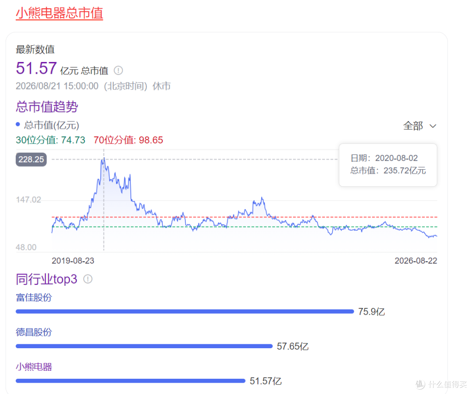Click the 57.65亿 value text
Image resolution: width=471 pixels, height=394 pixels.
coord(293,346)
